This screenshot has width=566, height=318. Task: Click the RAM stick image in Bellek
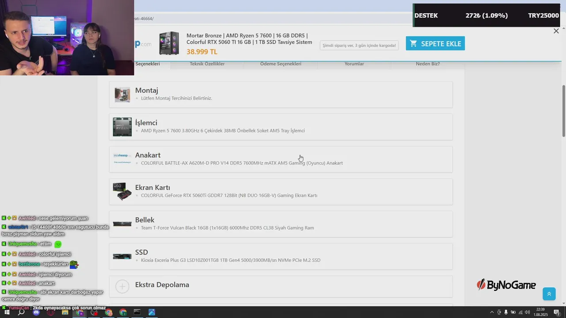(122, 224)
